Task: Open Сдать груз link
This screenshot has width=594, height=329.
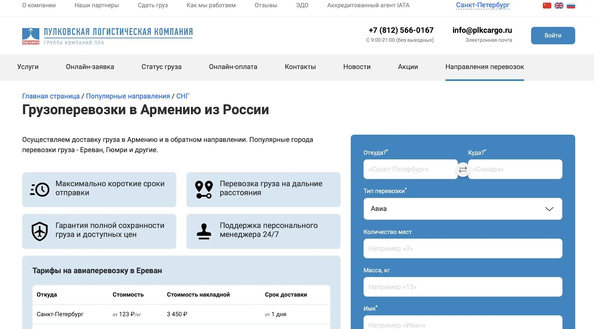Action: pos(153,5)
